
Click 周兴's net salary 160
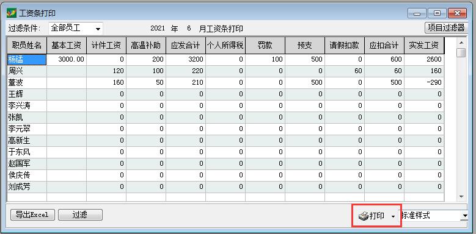tap(425, 71)
